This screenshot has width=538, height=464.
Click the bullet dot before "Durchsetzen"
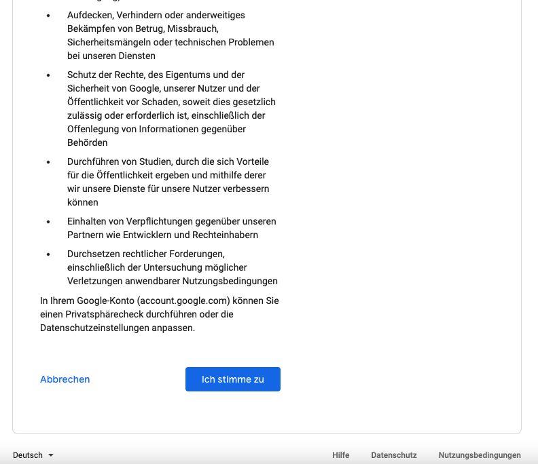tap(48, 254)
